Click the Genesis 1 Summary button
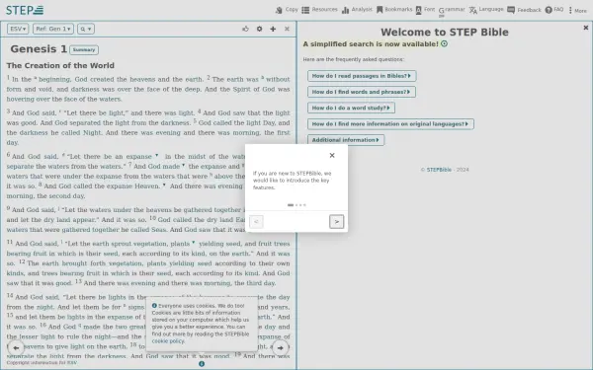This screenshot has height=370, width=593. 84,50
